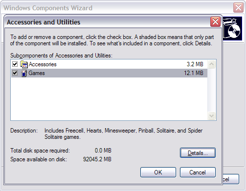Click the CD setup icon in wizard

(x=232, y=28)
